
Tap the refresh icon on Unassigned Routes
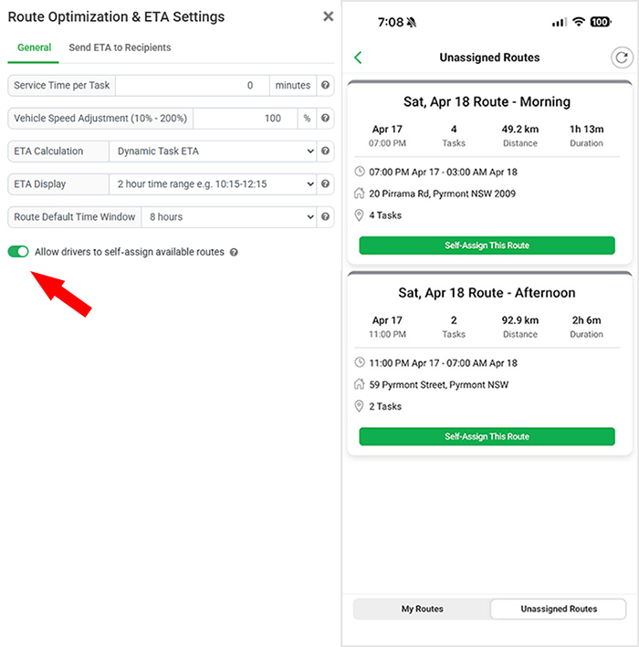pyautogui.click(x=622, y=57)
